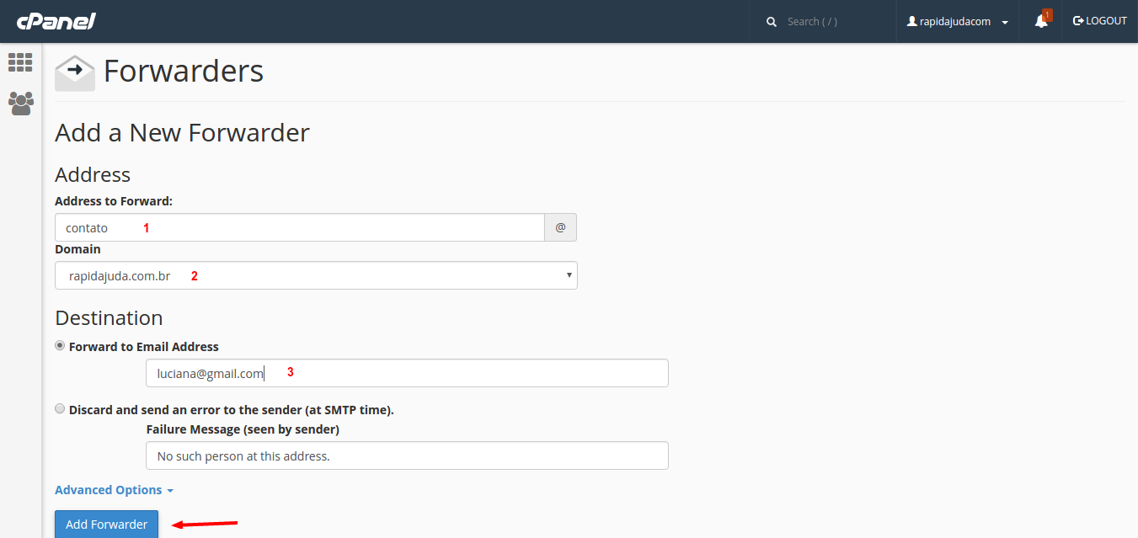
Task: Click the destination email address field
Action: pyautogui.click(x=406, y=373)
